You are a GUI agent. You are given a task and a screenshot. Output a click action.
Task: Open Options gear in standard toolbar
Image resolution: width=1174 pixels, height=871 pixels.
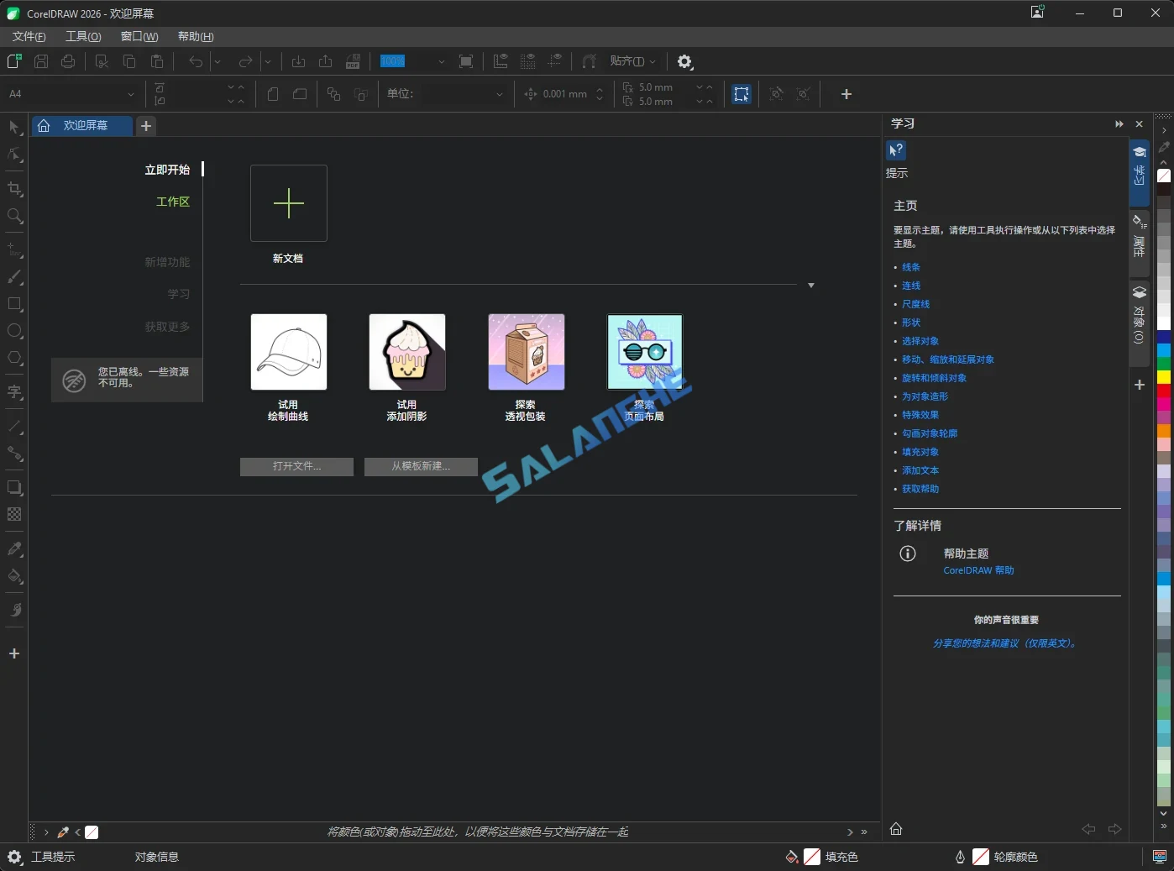684,61
